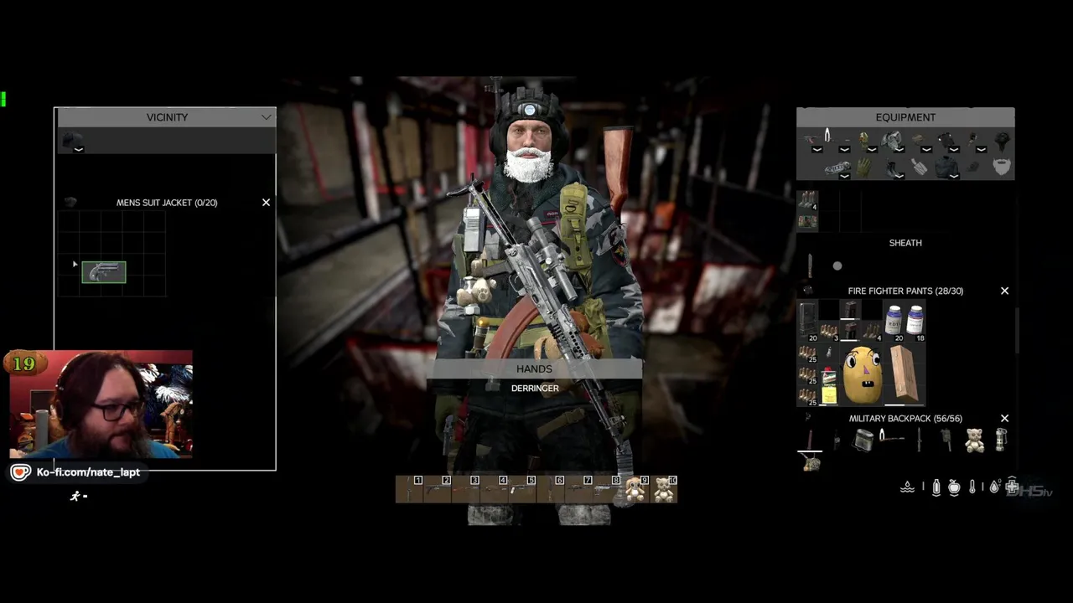Close the Mens Suit Jacket container
Viewport: 1073px width, 603px height.
pos(266,203)
